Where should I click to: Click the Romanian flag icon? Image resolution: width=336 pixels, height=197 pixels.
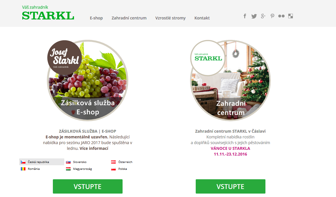[23, 169]
